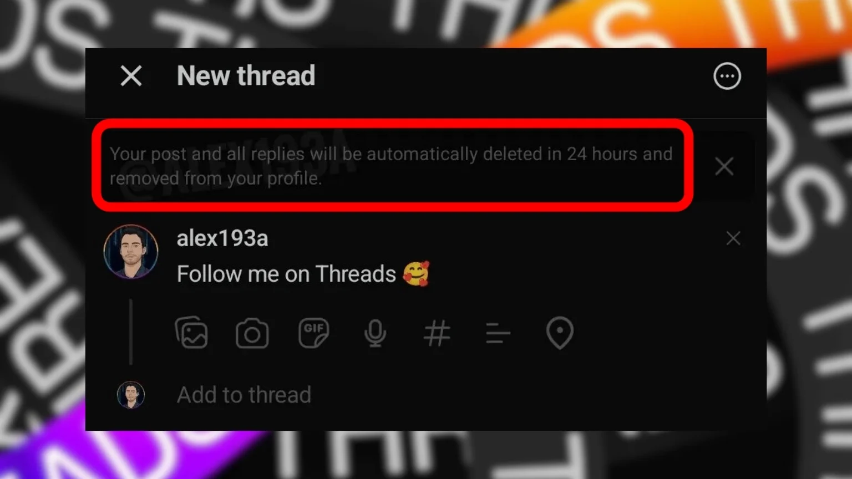Open the camera to capture media

click(x=252, y=333)
